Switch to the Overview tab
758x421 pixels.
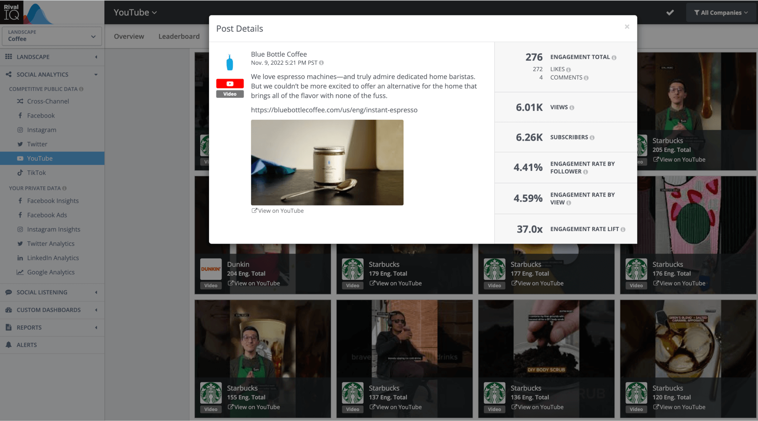pos(129,36)
